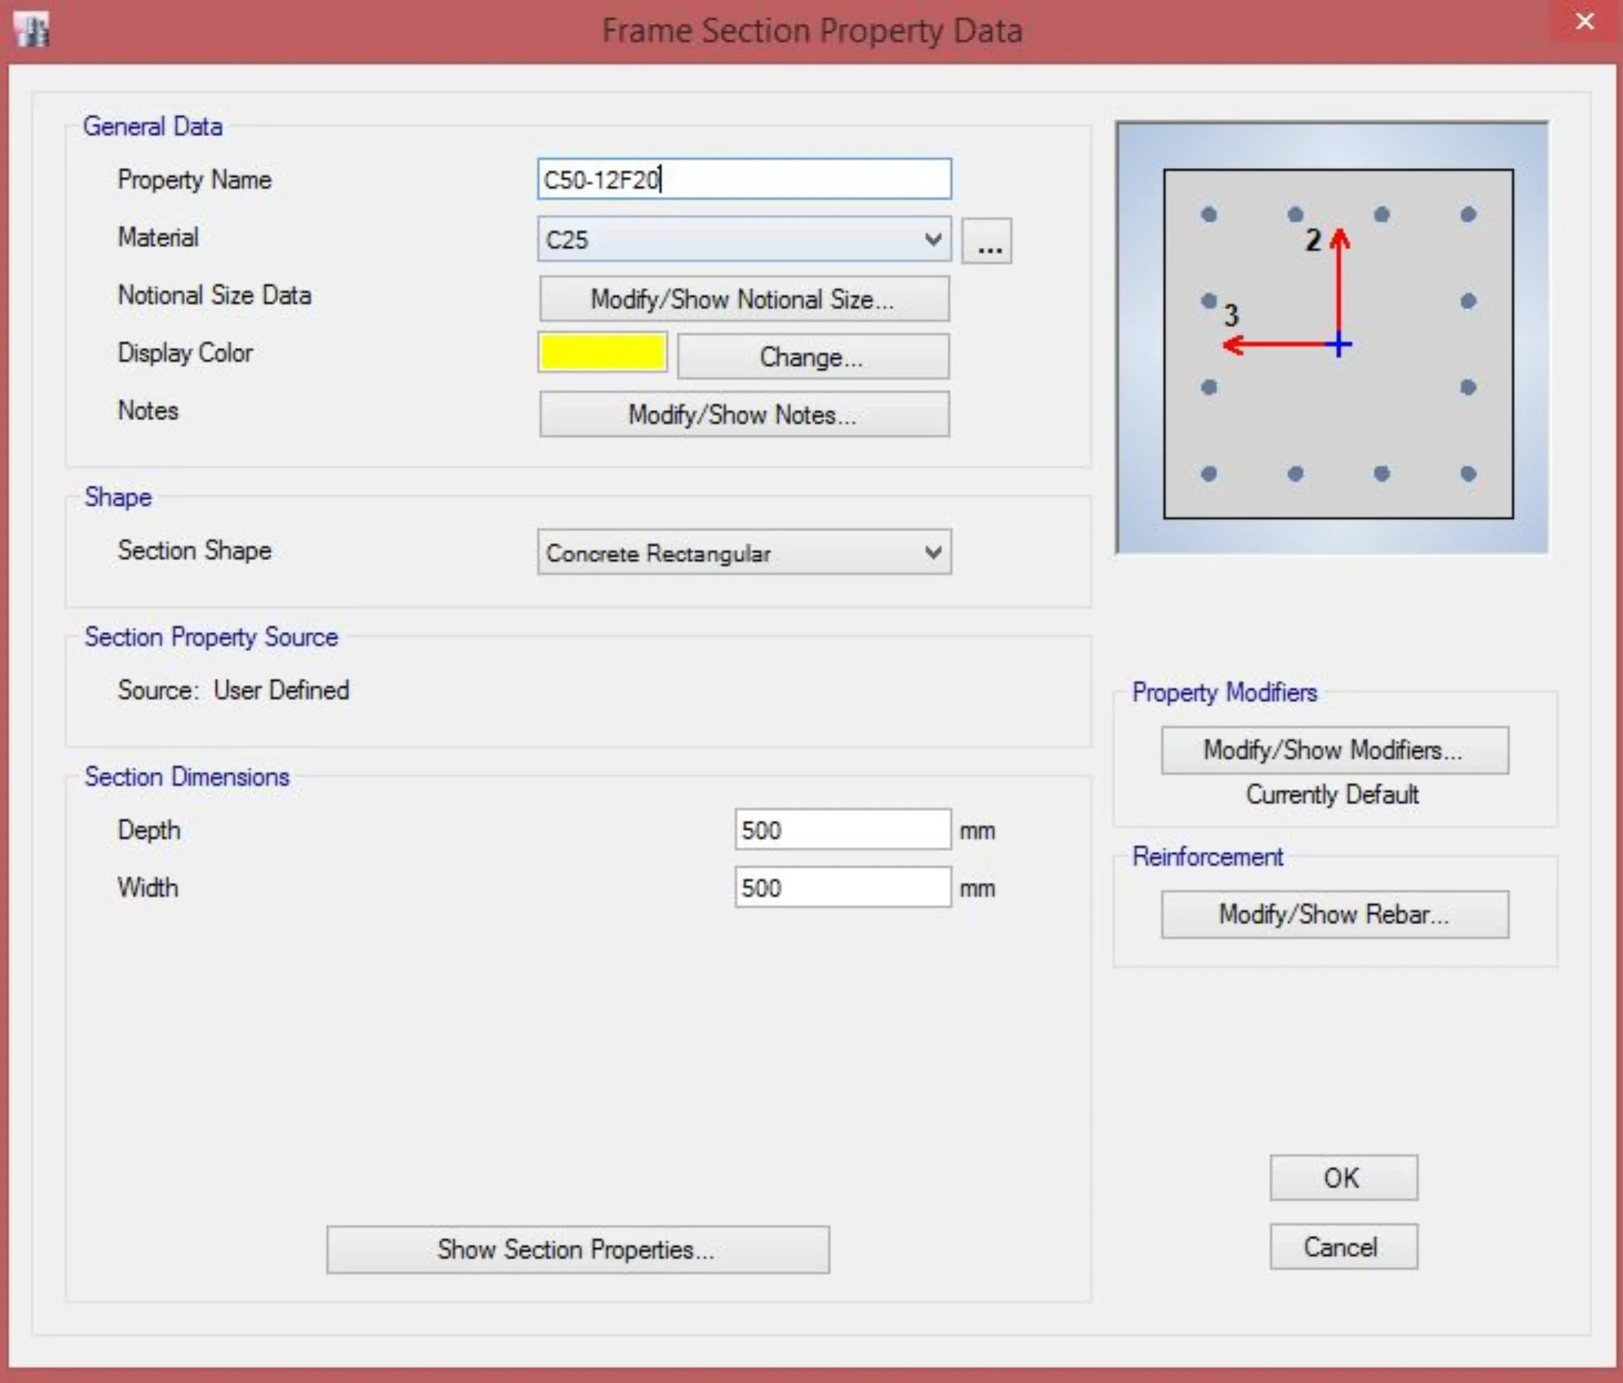The height and width of the screenshot is (1383, 1623).
Task: Open Modify/Show Notional Size dialog
Action: pyautogui.click(x=744, y=299)
